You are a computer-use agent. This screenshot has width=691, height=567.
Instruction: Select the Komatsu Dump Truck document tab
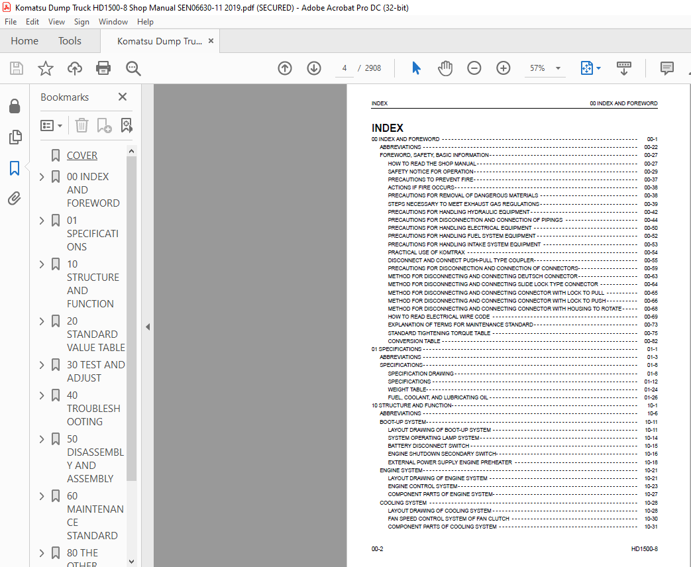pyautogui.click(x=159, y=41)
